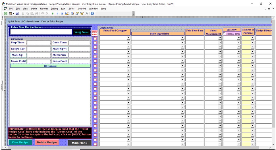276x150 pixels.
Task: Tick the sixth Omit Line checkbox
Action: pyautogui.click(x=95, y=61)
